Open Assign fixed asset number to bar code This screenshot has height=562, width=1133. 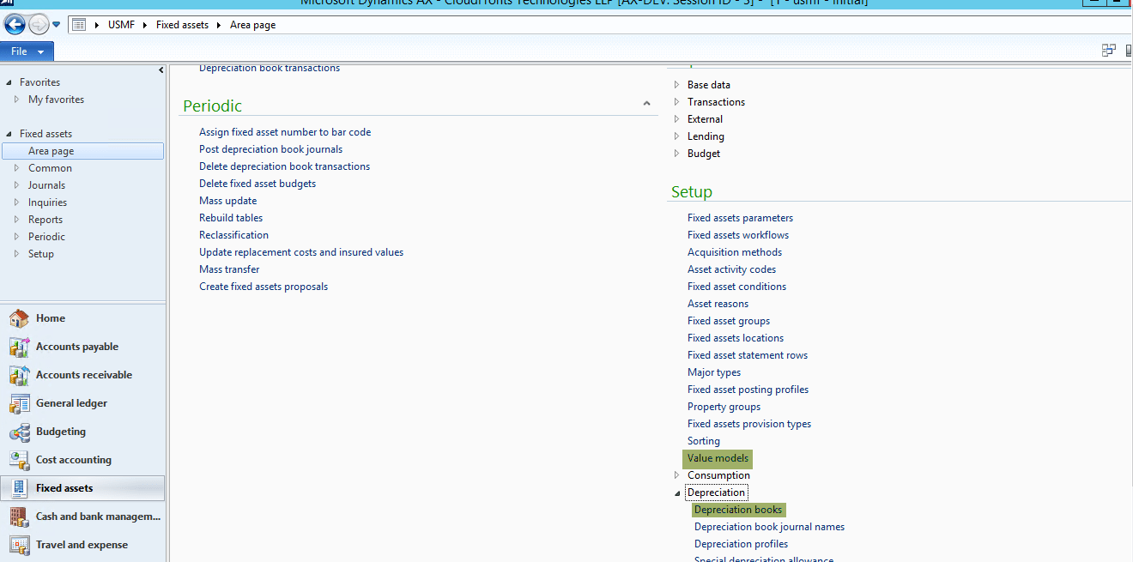point(285,132)
